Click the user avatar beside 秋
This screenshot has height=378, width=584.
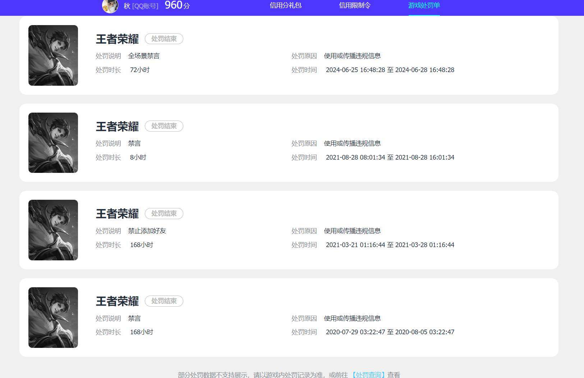(x=110, y=6)
